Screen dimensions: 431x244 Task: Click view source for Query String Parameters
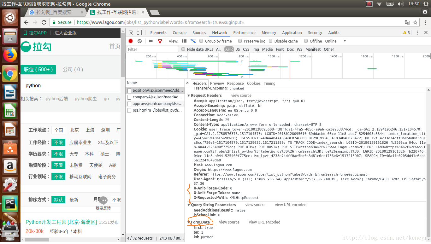255,205
